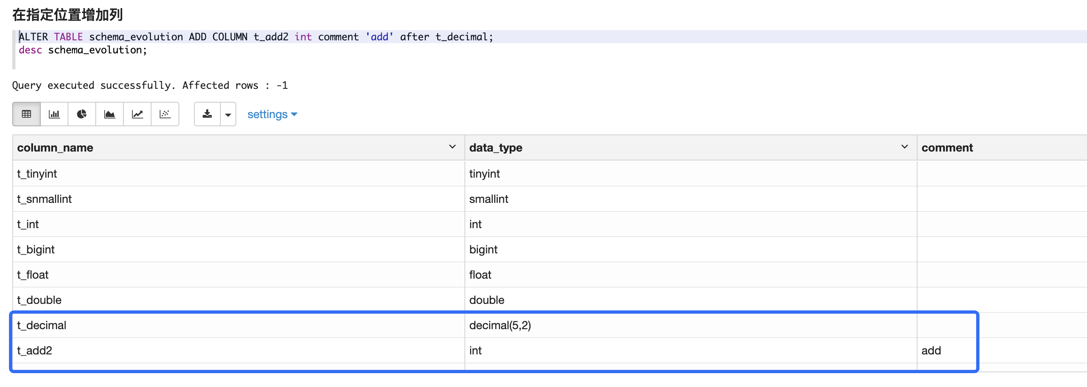The height and width of the screenshot is (387, 1087).
Task: Click into the ALTER TABLE code line
Action: (x=255, y=37)
